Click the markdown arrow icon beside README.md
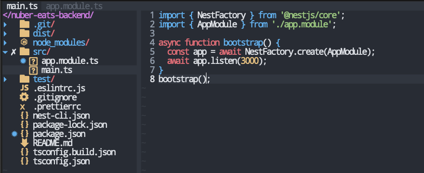Screen dimensions: 424x173 tap(25, 143)
